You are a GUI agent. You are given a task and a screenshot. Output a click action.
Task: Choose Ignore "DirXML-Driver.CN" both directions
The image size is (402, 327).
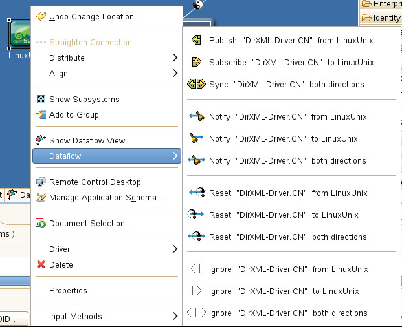pyautogui.click(x=291, y=313)
